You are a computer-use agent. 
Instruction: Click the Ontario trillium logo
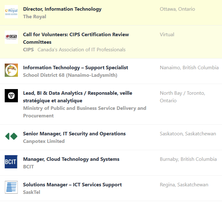point(11,96)
